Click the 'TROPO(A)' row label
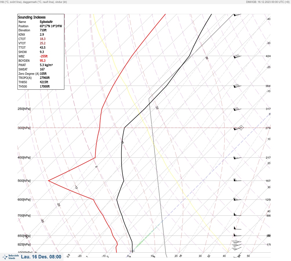Viewport: 291px width, 261px height. tap(25, 78)
